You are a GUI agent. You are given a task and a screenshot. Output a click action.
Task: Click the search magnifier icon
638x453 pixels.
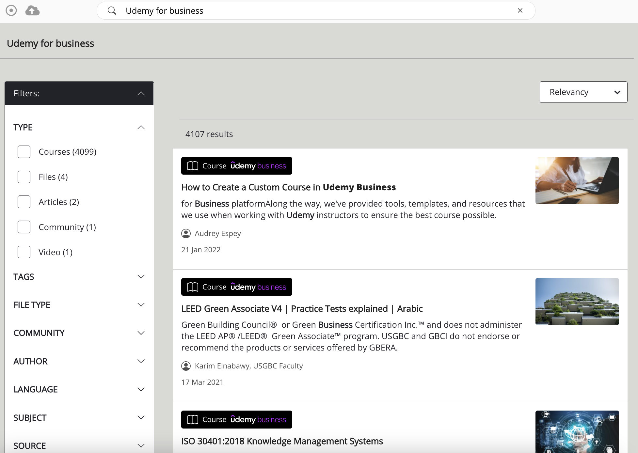click(x=112, y=10)
